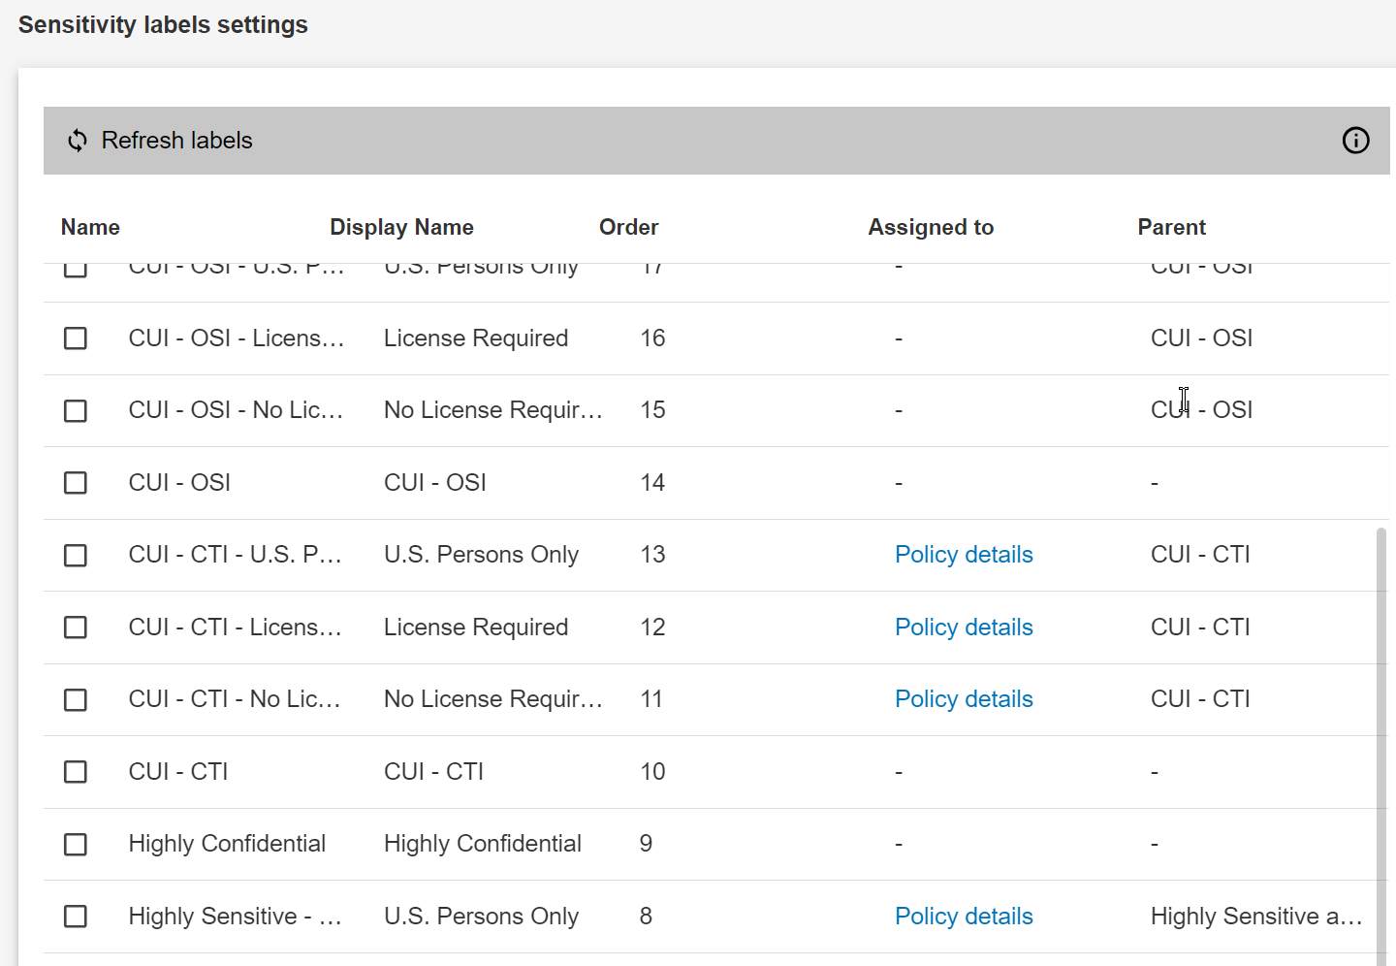The height and width of the screenshot is (966, 1396).
Task: Open the information icon in toolbar
Action: coord(1355,140)
